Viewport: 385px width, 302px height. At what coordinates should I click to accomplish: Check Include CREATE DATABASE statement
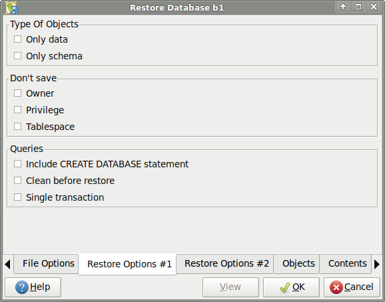[18, 164]
